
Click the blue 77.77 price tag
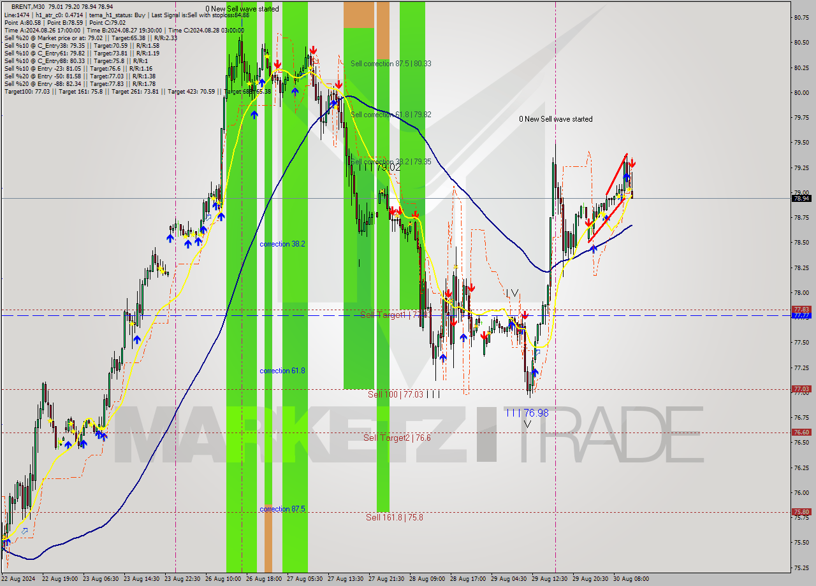pos(801,315)
